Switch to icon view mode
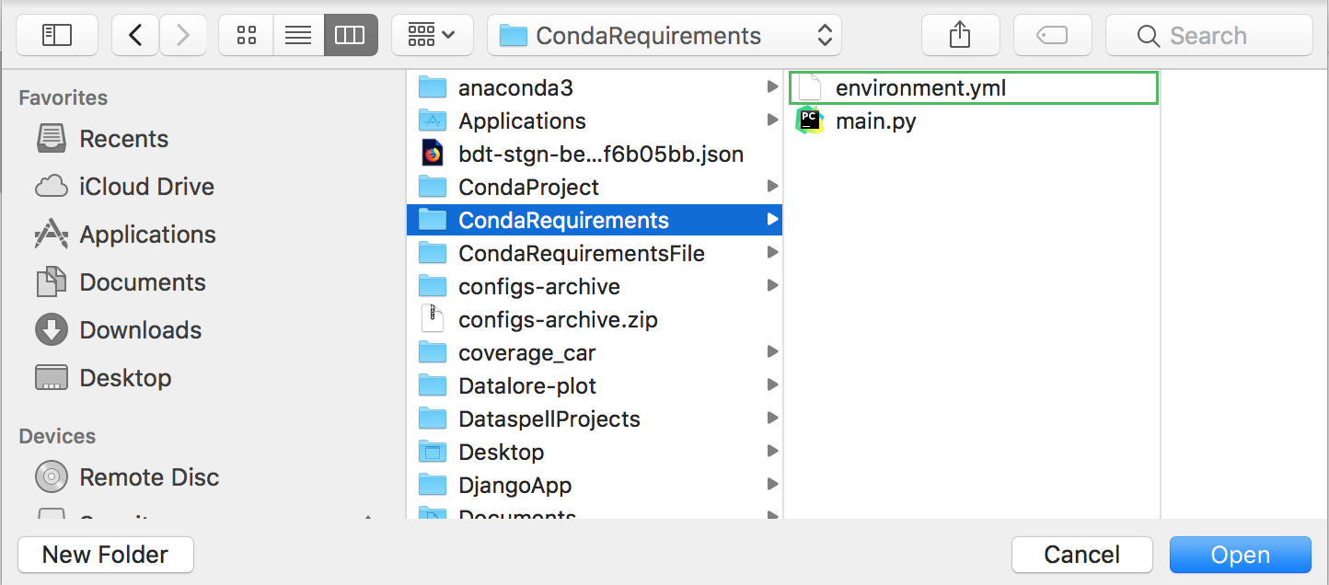The image size is (1329, 585). tap(245, 34)
